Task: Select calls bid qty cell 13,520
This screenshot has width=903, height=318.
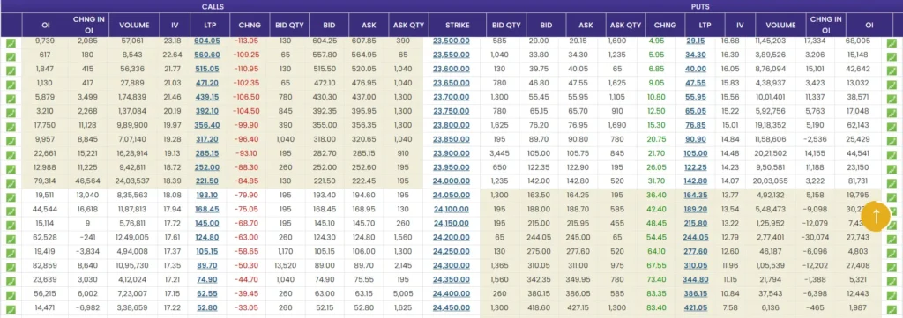Action: [286, 265]
